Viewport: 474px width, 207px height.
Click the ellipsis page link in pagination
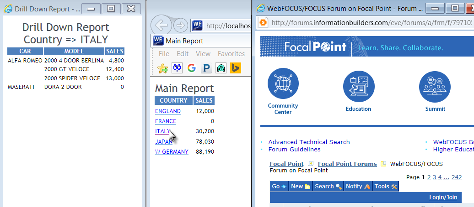tap(447, 177)
